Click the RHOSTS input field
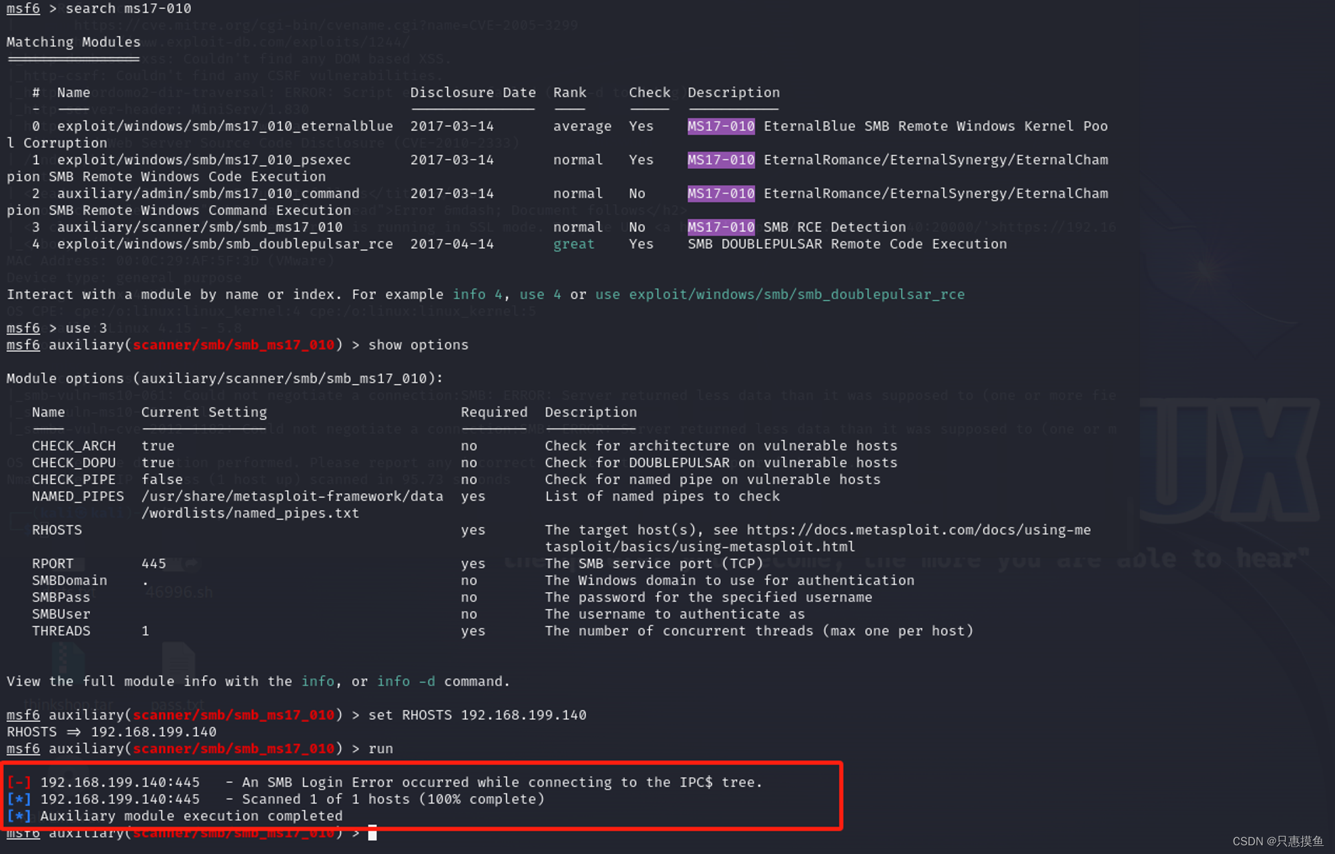This screenshot has height=854, width=1335. [x=243, y=529]
